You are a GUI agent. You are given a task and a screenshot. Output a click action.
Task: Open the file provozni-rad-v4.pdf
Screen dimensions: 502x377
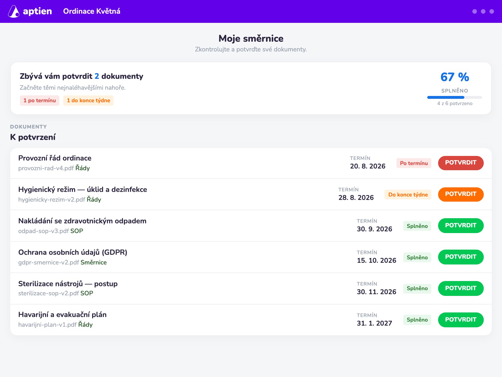(x=46, y=168)
